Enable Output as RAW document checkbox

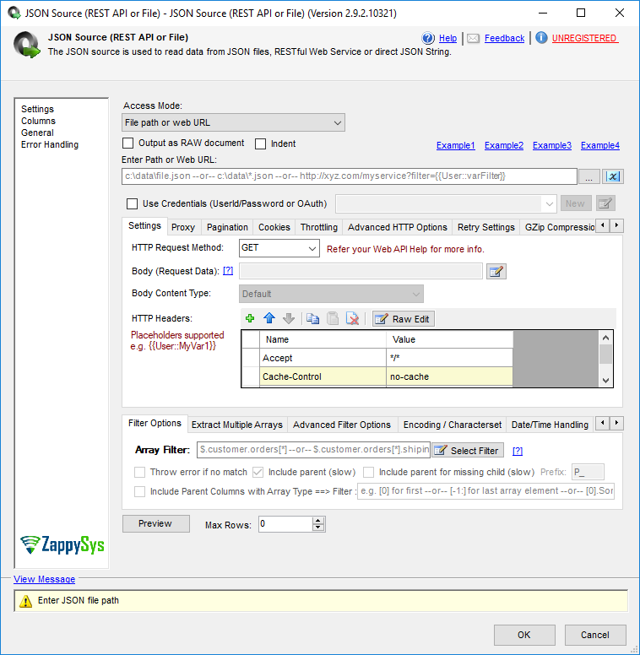[x=127, y=143]
